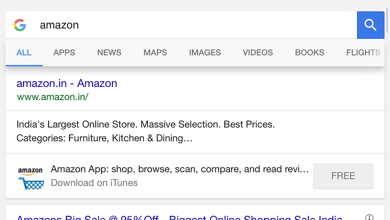This screenshot has width=390, height=220.
Task: Tap the "India's Largest Online Store" description
Action: [x=146, y=131]
